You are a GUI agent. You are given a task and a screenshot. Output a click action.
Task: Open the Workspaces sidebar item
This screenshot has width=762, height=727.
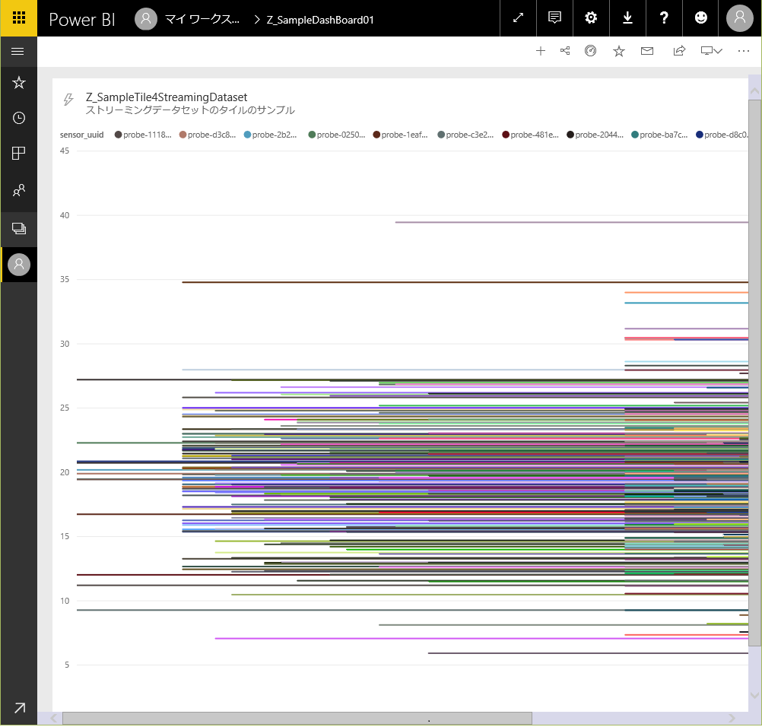pos(19,228)
